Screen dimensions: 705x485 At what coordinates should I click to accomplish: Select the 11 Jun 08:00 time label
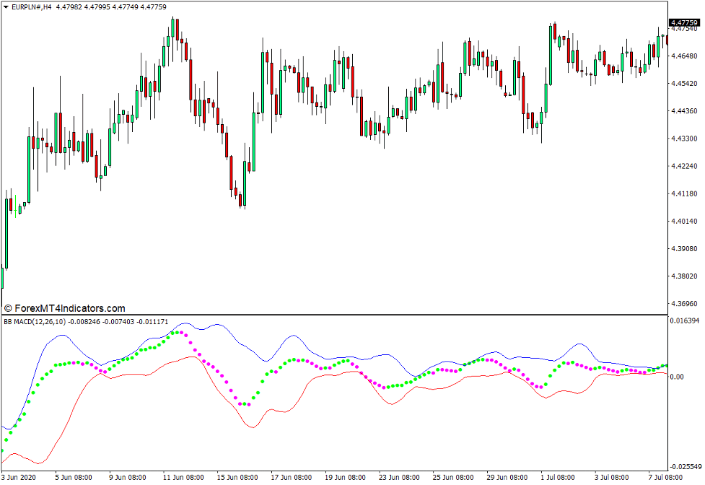[183, 478]
